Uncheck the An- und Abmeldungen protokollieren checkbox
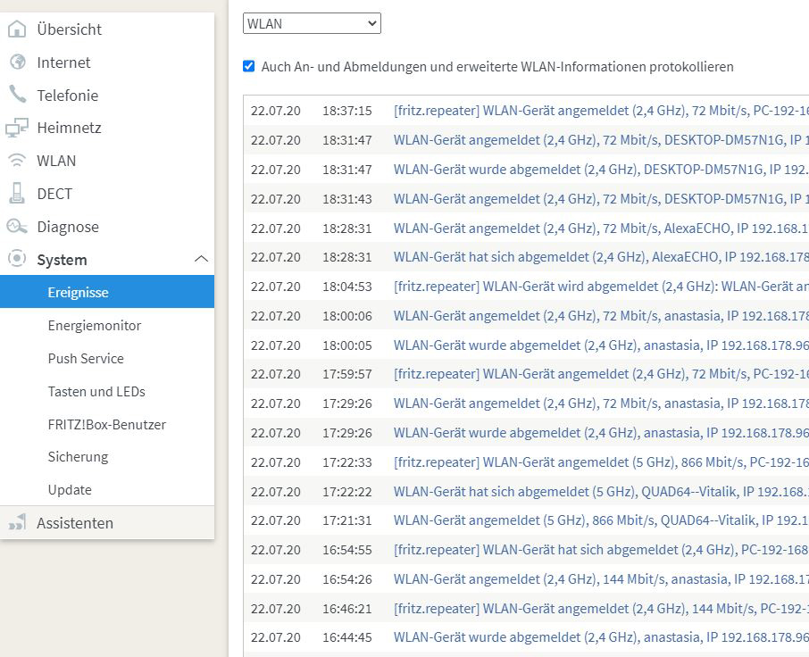Screen dimensions: 809x657 pos(249,66)
